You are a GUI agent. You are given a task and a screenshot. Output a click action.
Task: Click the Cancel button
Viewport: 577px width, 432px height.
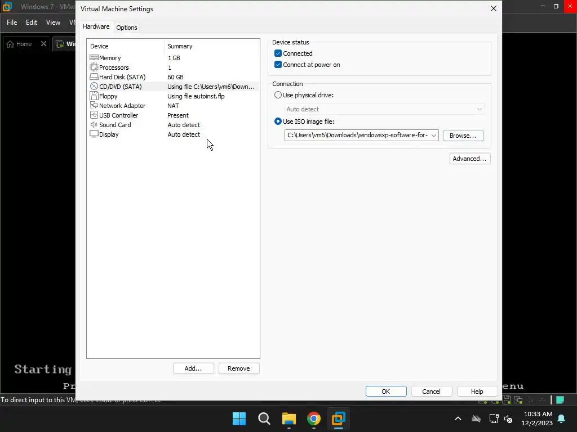pos(431,391)
